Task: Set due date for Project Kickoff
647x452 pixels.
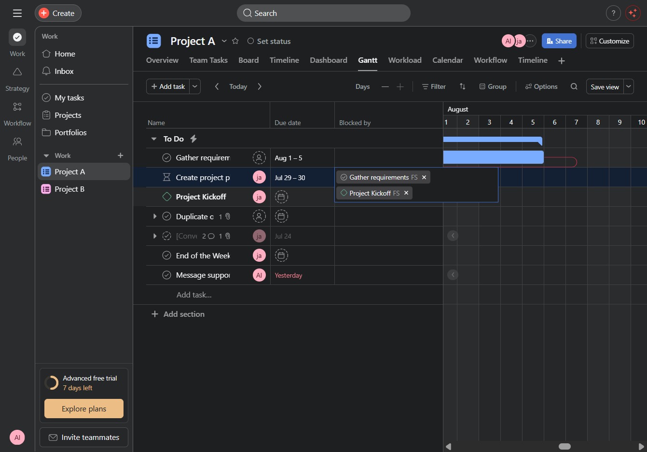Action: pyautogui.click(x=281, y=197)
